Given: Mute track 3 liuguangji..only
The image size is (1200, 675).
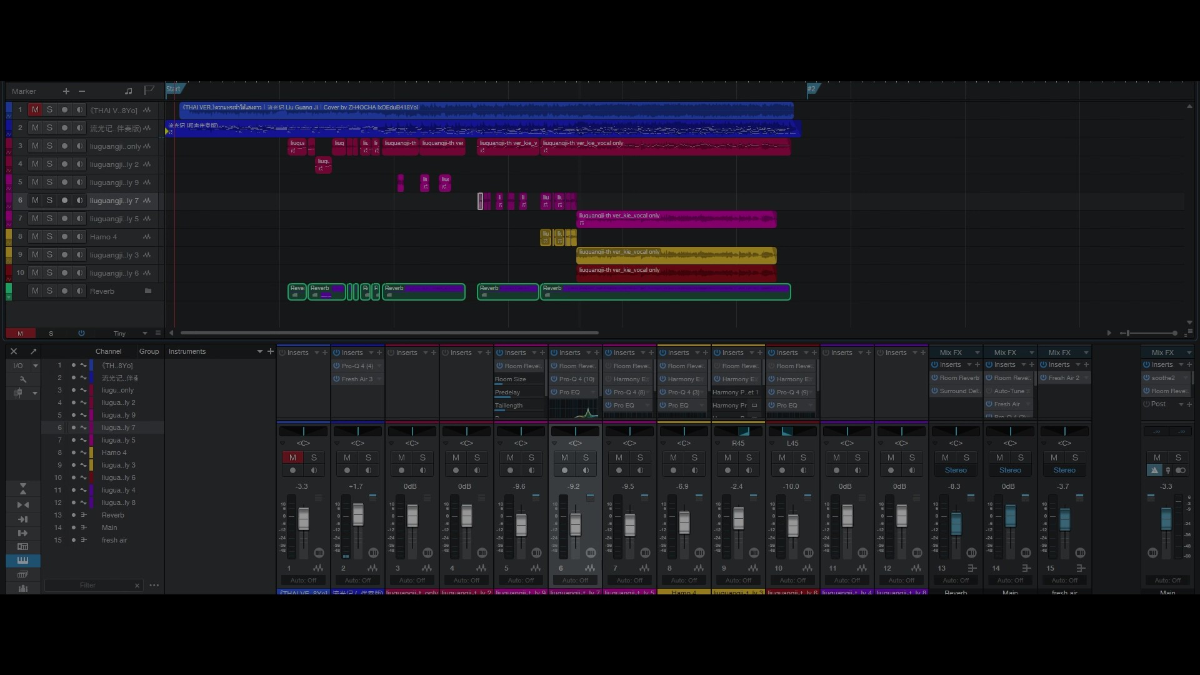Looking at the screenshot, I should tap(35, 146).
